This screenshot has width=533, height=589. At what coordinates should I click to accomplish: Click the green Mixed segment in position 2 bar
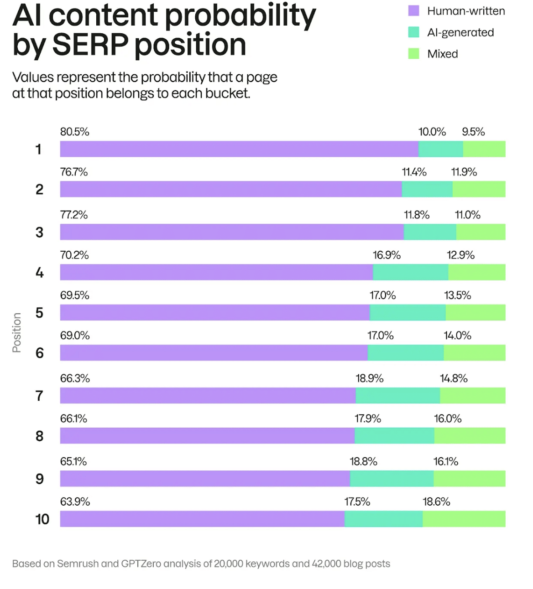click(x=479, y=189)
